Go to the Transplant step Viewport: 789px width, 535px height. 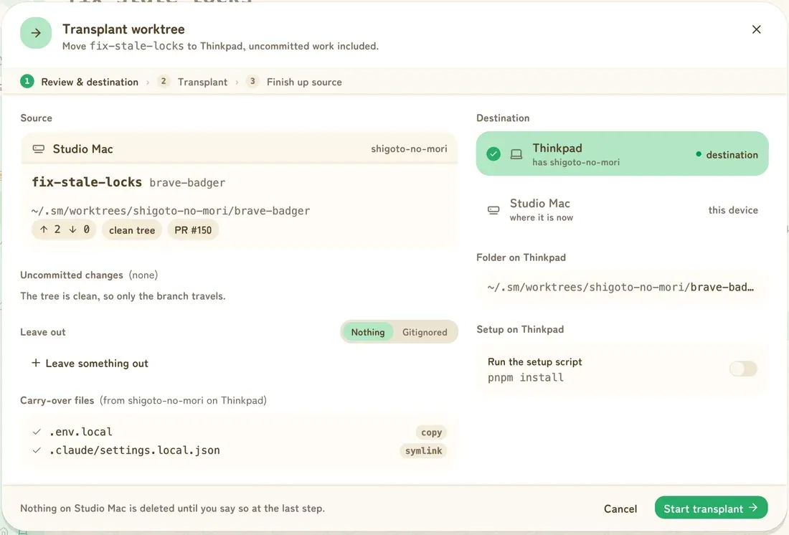(193, 82)
